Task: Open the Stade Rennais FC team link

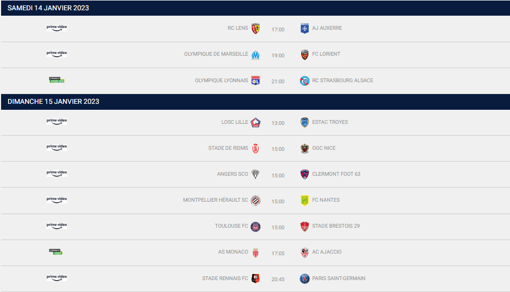Action: [x=225, y=278]
